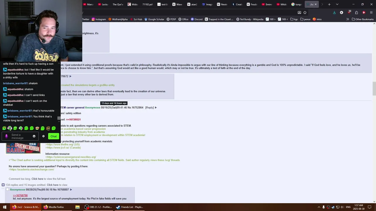The width and height of the screenshot is (376, 211).
Task: Switch to the 71102.pdf tab
Action: [147, 4]
